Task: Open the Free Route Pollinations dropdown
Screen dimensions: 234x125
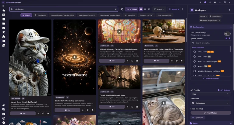Action: click(211, 103)
